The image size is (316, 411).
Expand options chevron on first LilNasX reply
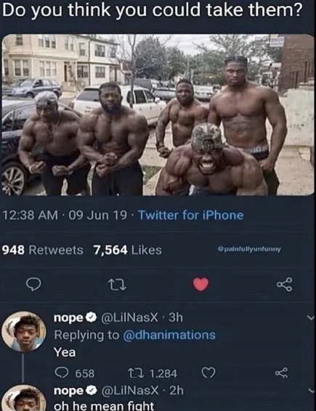point(310,317)
